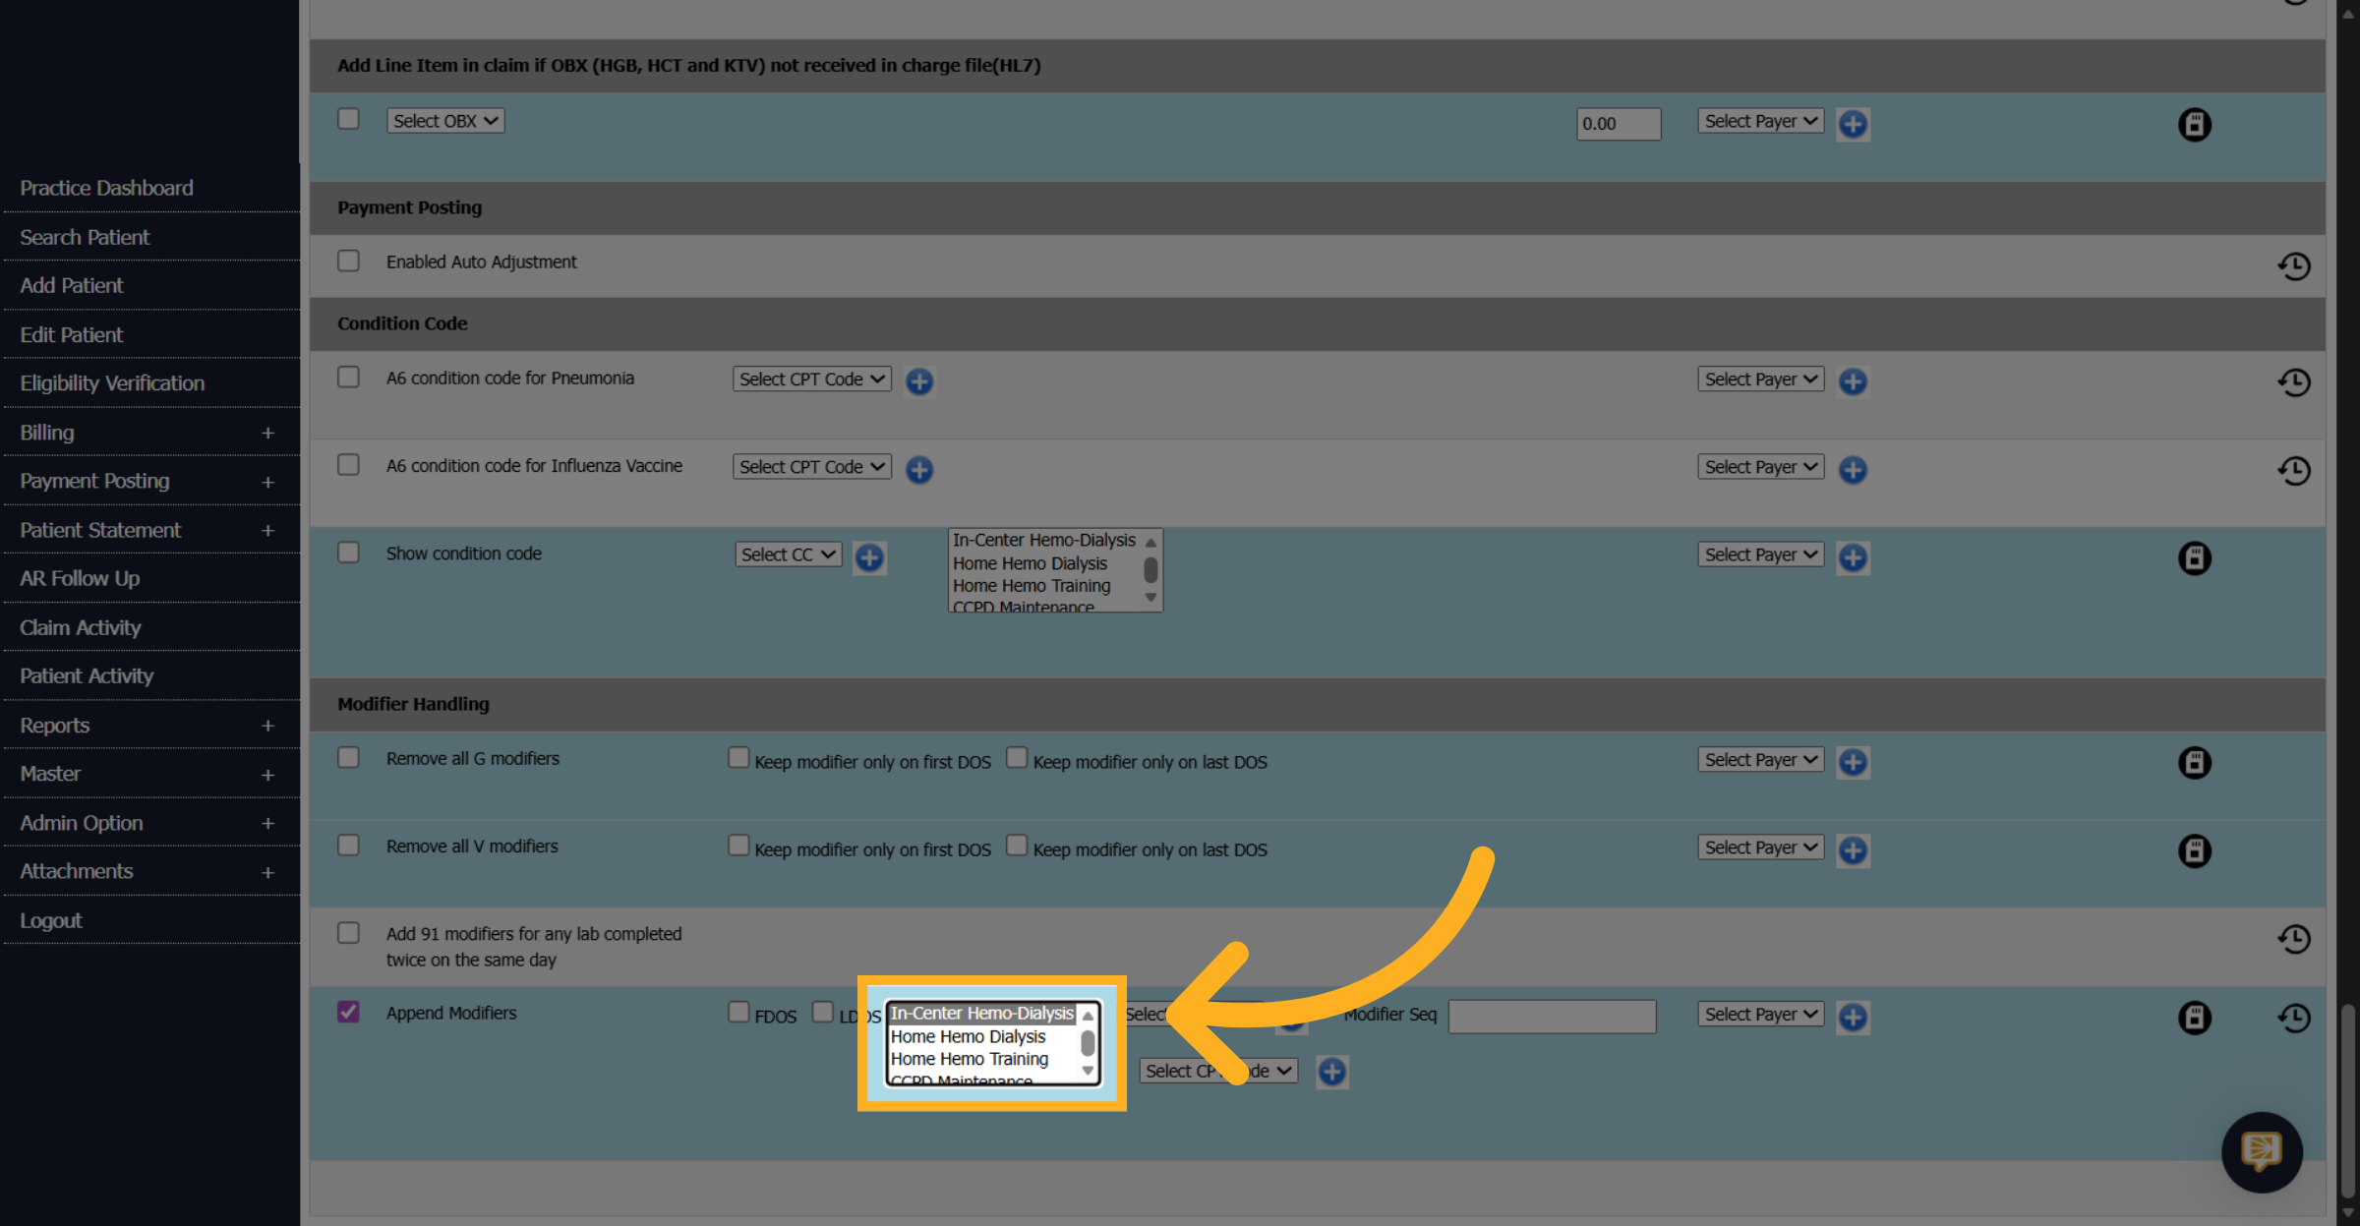Click the 0.00 amount field in OBX row

pyautogui.click(x=1619, y=124)
